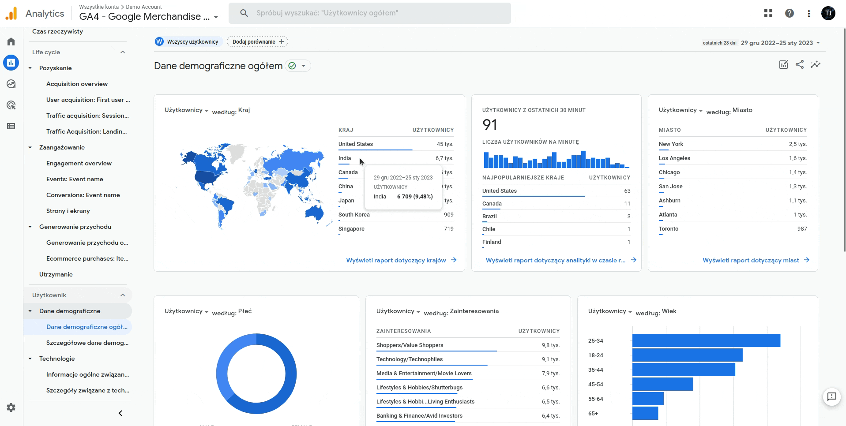Screen dimensions: 846x426
Task: Open Engagement overview report
Action: [x=79, y=163]
